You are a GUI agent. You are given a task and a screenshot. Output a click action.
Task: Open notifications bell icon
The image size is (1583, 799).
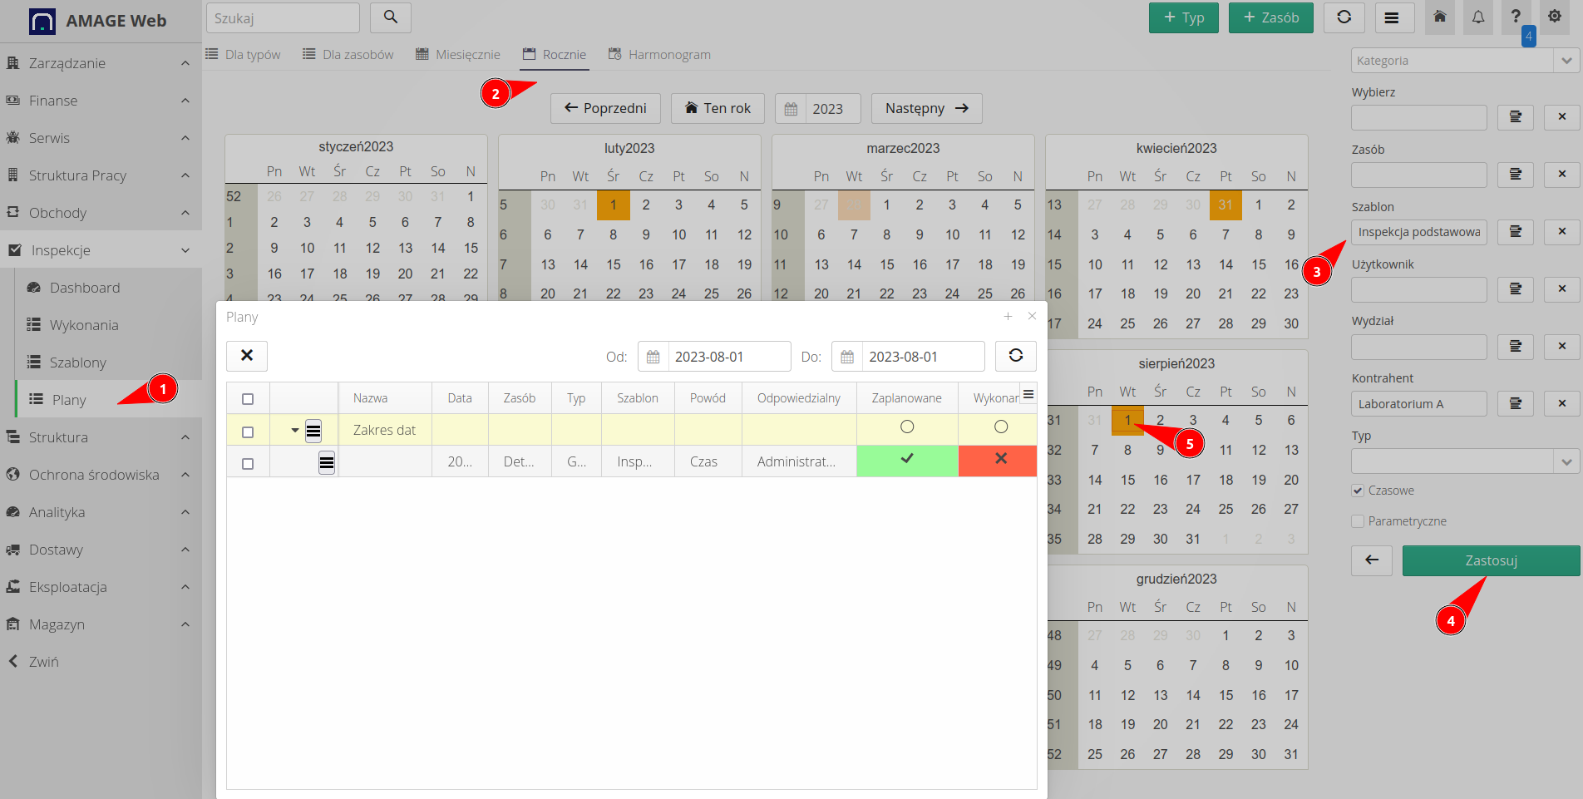1478,17
